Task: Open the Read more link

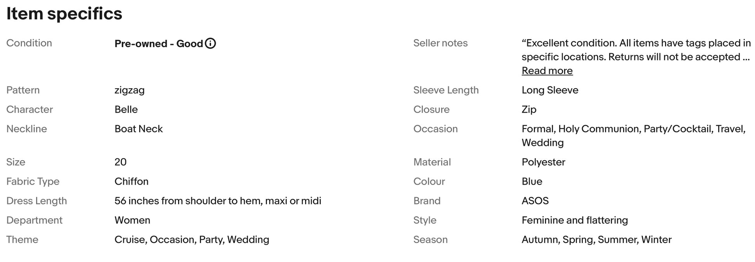Action: (547, 71)
